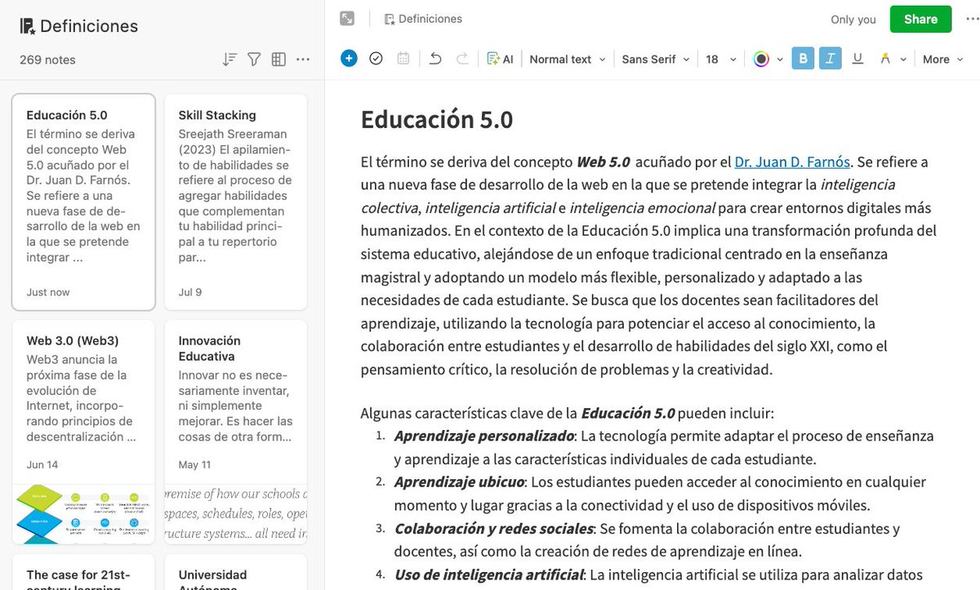Open the Normal text style dropdown
Screen dimensions: 980x590
568,59
